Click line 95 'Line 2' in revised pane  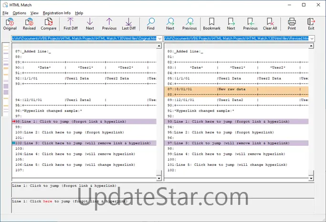[221, 132]
